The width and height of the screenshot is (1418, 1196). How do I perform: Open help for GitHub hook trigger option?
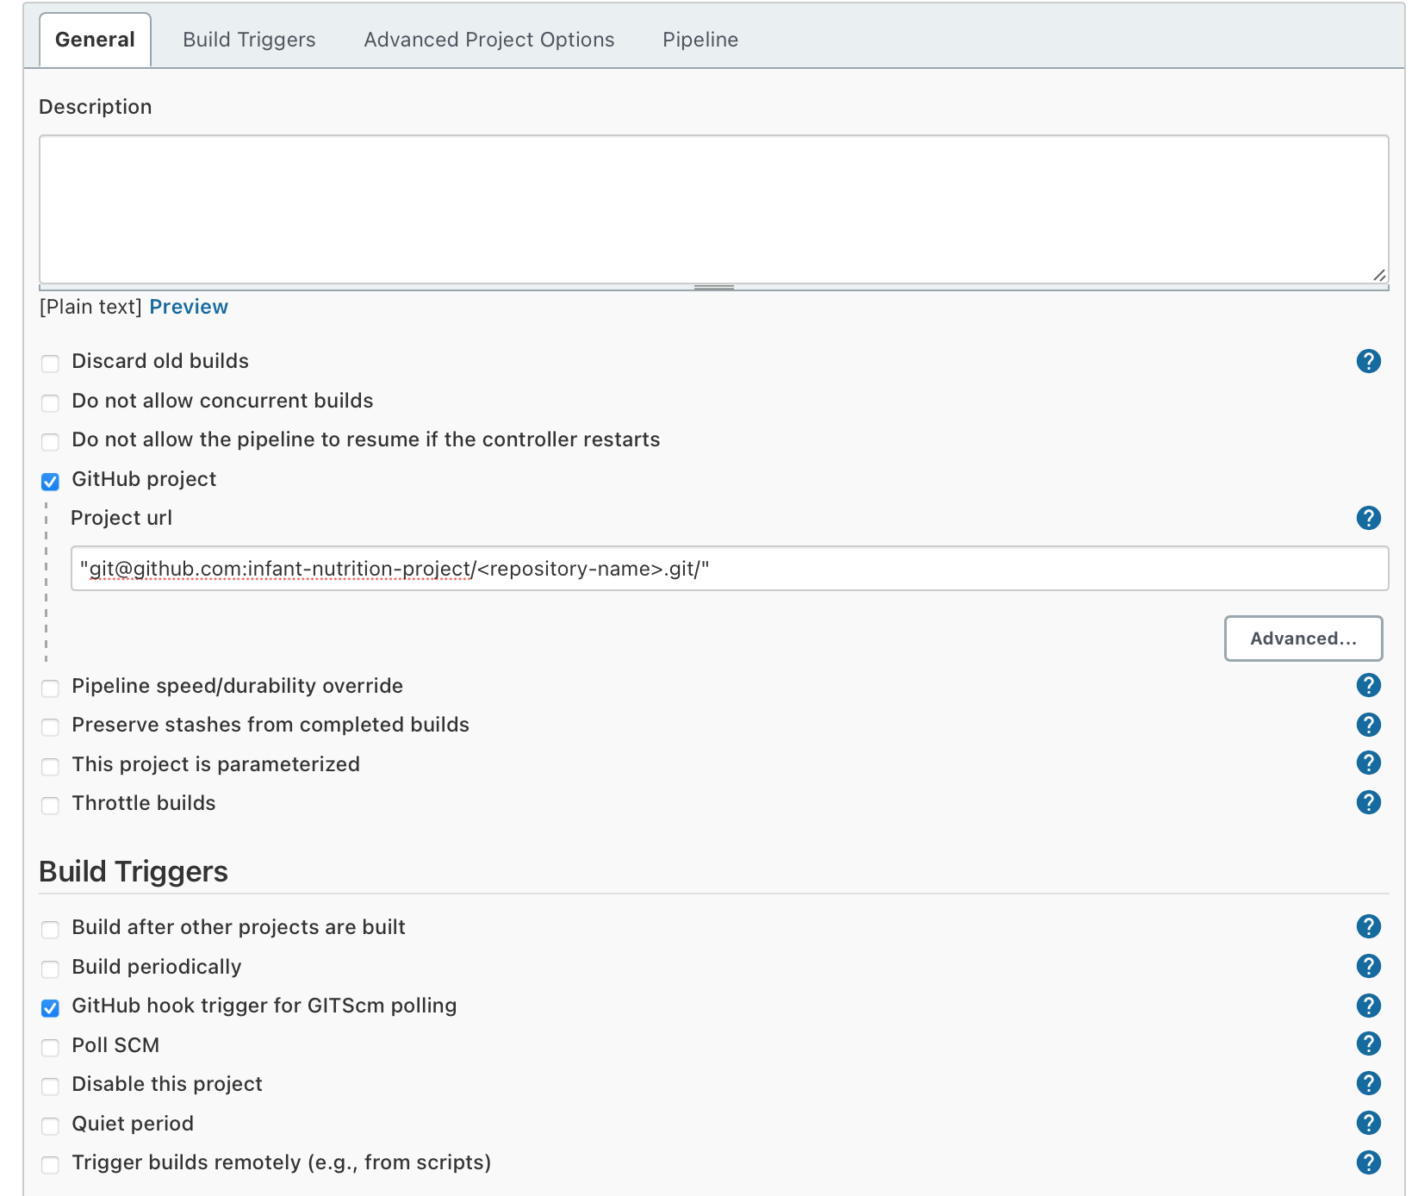(x=1368, y=1006)
